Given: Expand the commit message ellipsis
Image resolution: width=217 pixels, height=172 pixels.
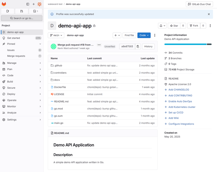Looking at the screenshot, I should [99, 45].
